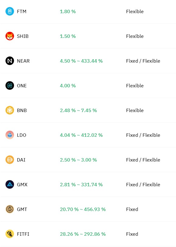176x247 pixels.
Task: Click the ONE 4.00 % rate
Action: [68, 86]
